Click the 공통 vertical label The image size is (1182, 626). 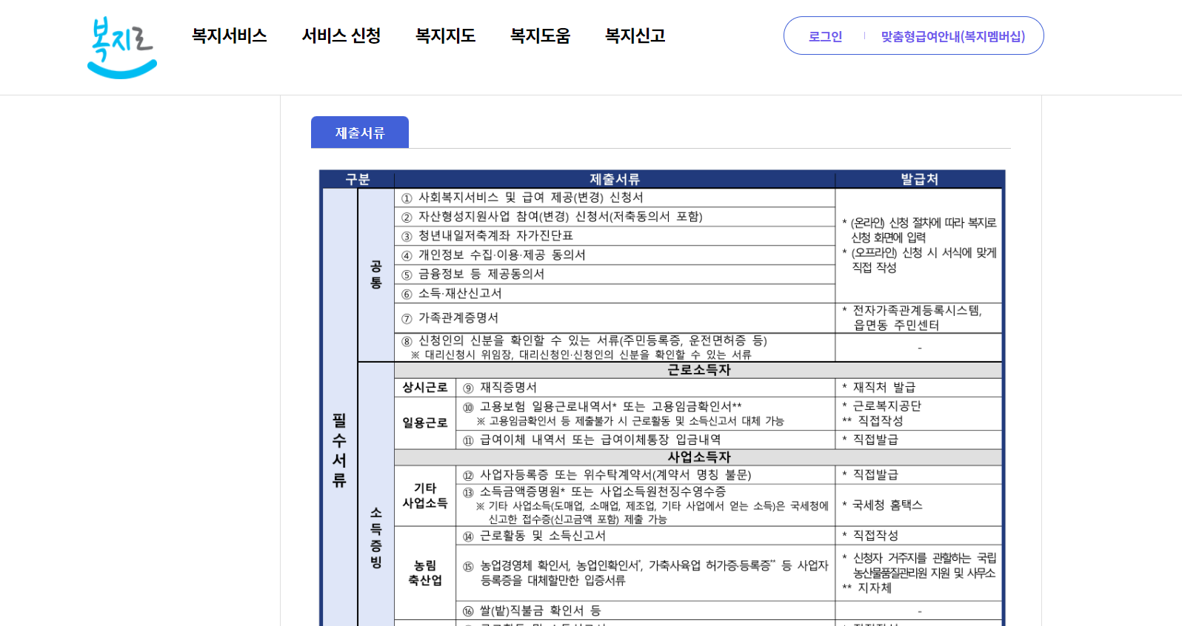click(x=376, y=275)
